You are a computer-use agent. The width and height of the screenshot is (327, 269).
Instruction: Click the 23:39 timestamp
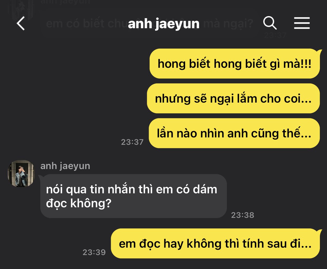point(94,252)
